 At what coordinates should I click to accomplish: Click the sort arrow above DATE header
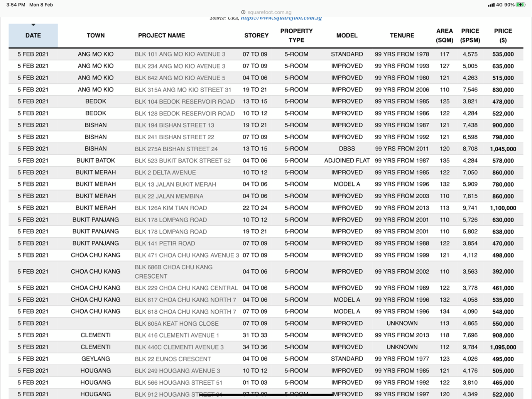[x=33, y=25]
